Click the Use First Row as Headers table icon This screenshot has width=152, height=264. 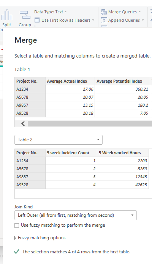pos(37,20)
